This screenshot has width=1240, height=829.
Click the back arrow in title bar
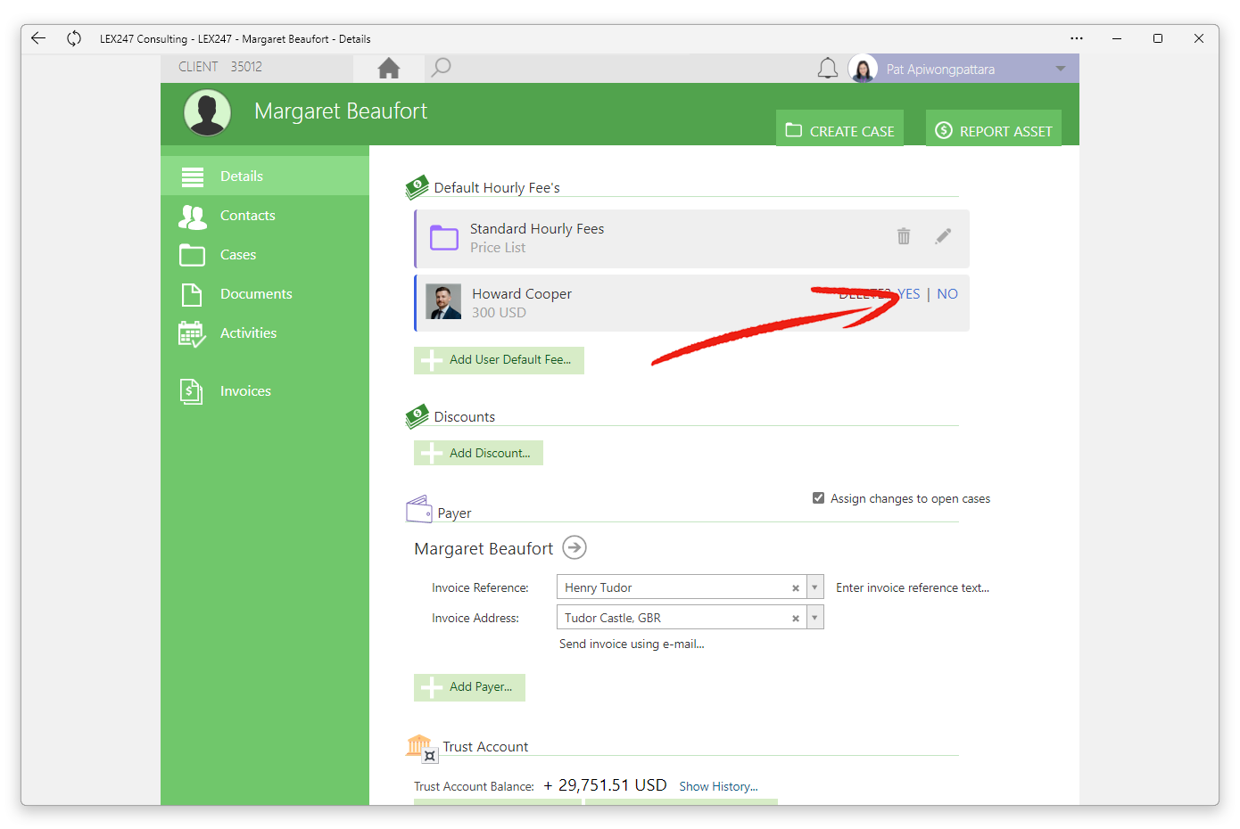37,38
